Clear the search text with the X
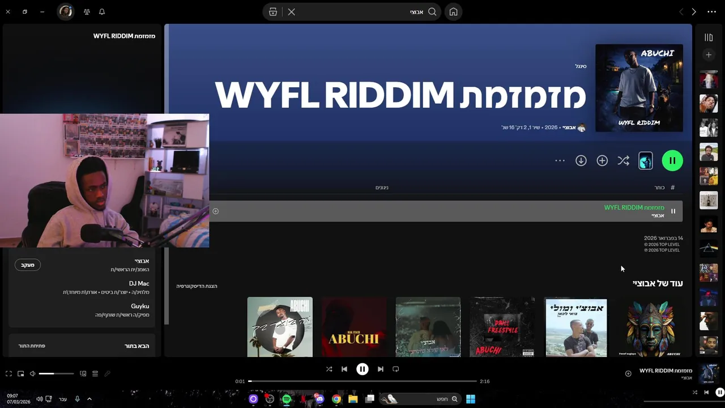The image size is (725, 408). point(291,12)
